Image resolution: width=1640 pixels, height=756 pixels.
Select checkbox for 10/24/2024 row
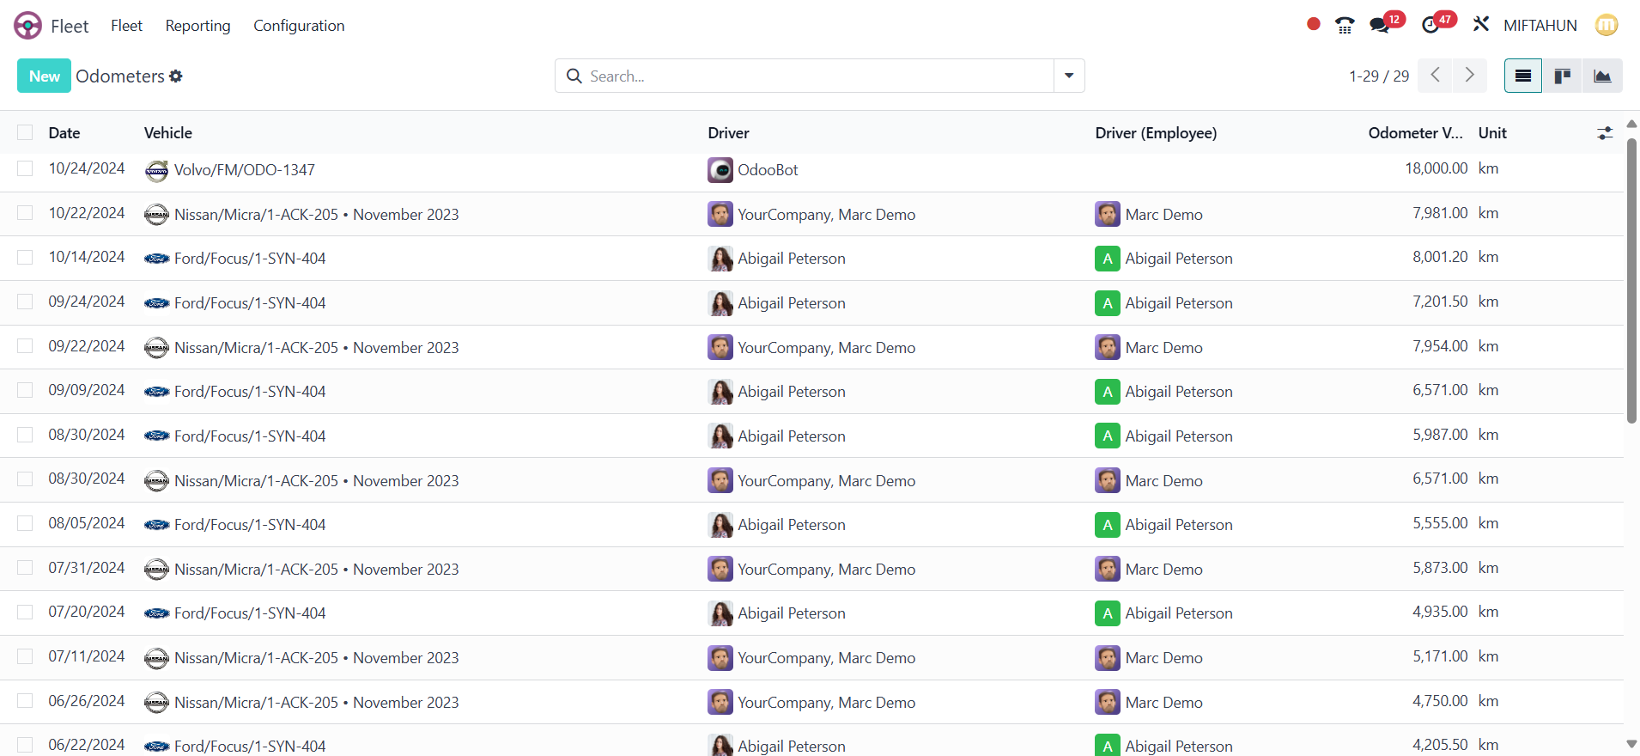(x=25, y=168)
